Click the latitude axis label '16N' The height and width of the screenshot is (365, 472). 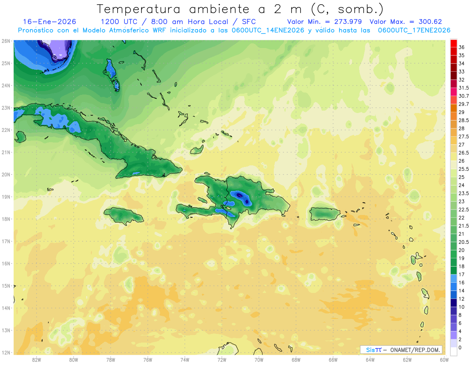(6, 263)
